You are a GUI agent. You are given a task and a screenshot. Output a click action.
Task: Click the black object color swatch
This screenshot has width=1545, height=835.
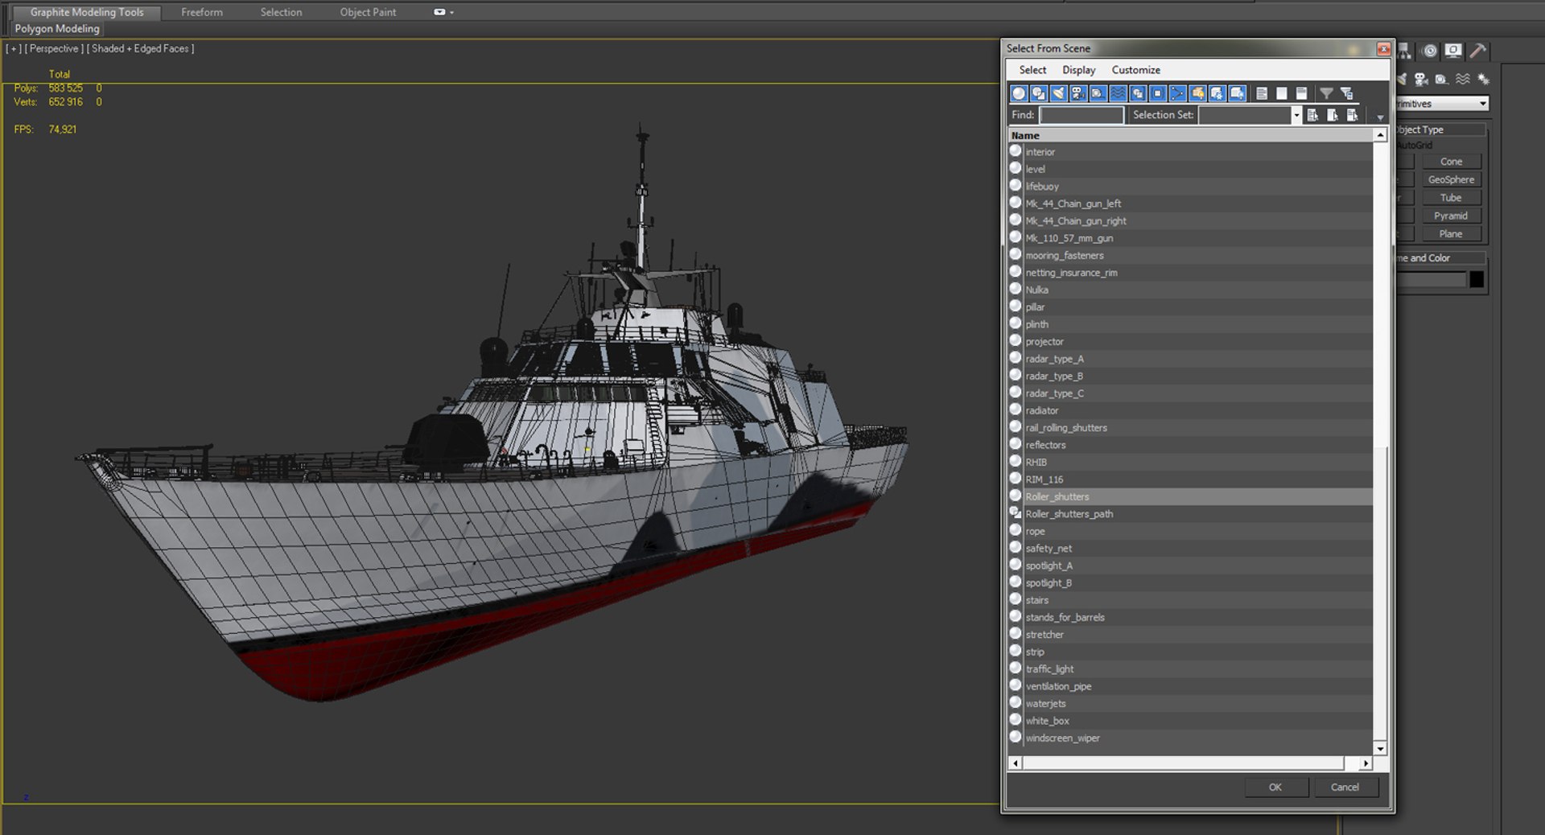1477,279
